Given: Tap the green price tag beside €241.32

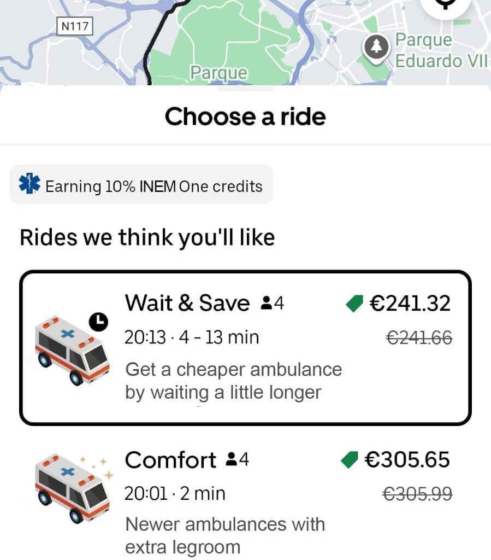Looking at the screenshot, I should pyautogui.click(x=355, y=304).
